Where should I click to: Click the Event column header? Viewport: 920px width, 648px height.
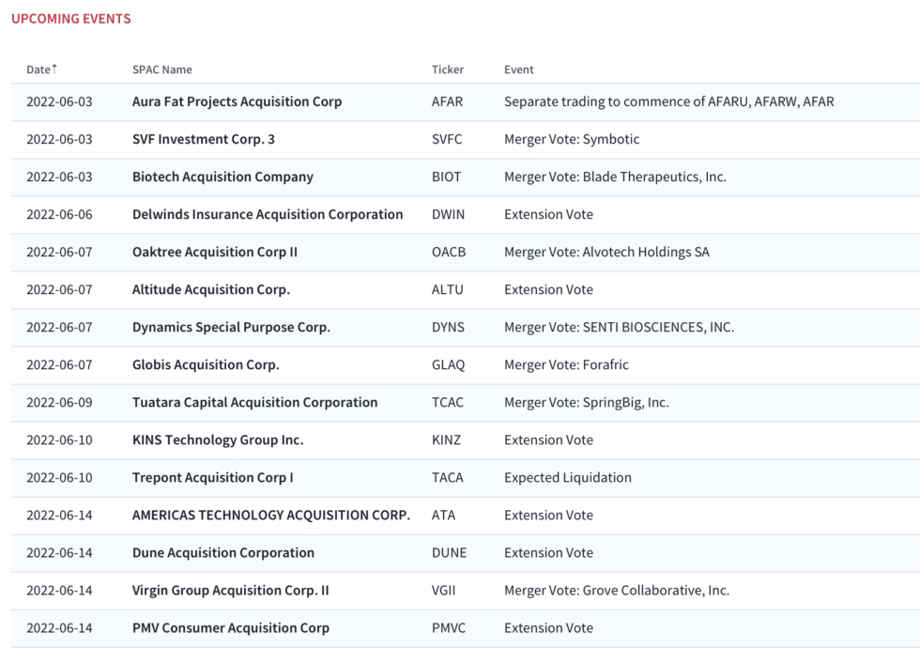pyautogui.click(x=518, y=69)
